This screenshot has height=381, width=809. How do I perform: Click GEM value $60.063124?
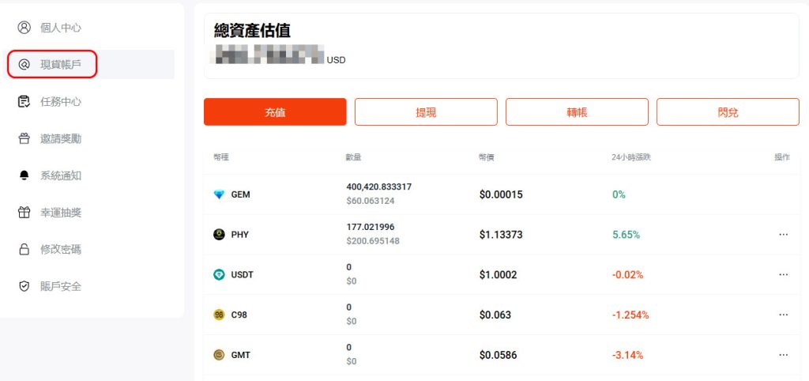click(371, 201)
